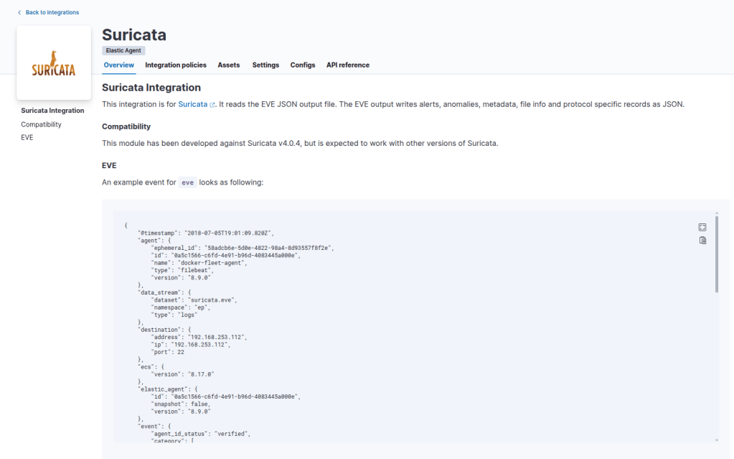Click the scroll-up arrow of the code block
Viewport: 734px width, 459px height.
coord(717,213)
